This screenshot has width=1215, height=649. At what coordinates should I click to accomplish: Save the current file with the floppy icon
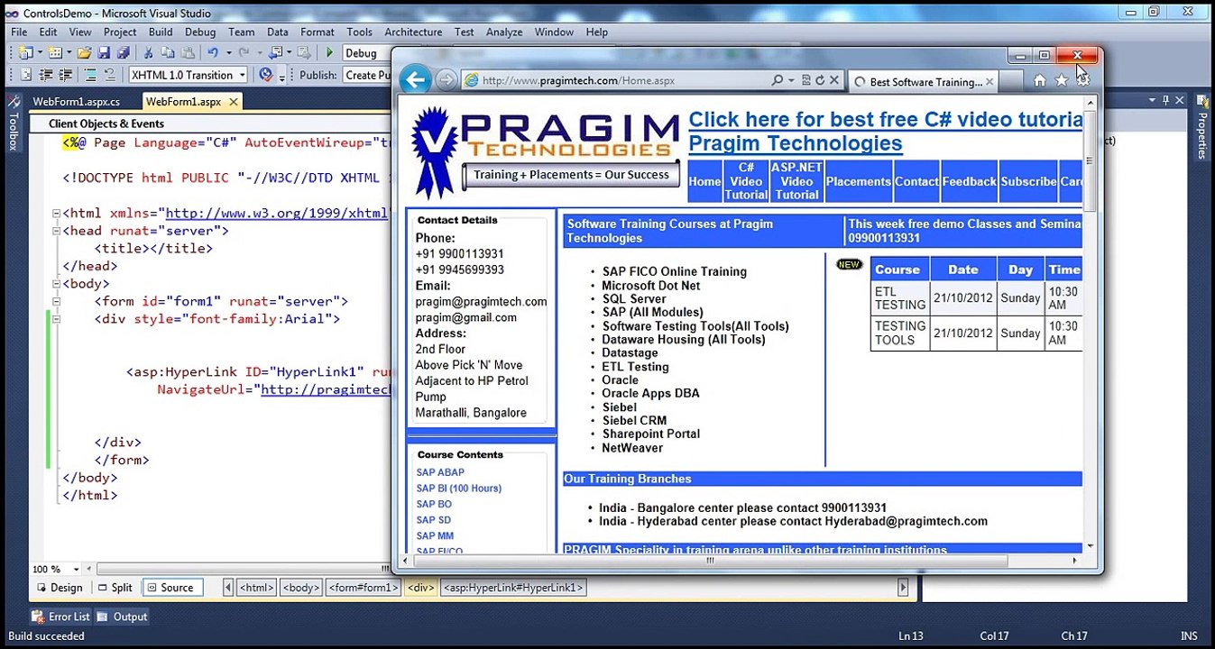point(104,53)
